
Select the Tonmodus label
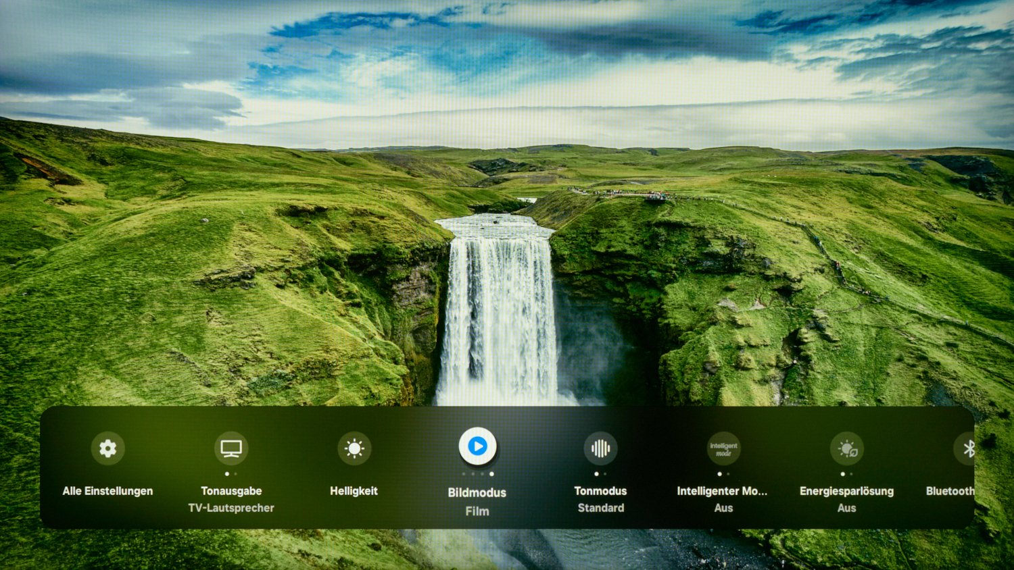click(x=600, y=491)
